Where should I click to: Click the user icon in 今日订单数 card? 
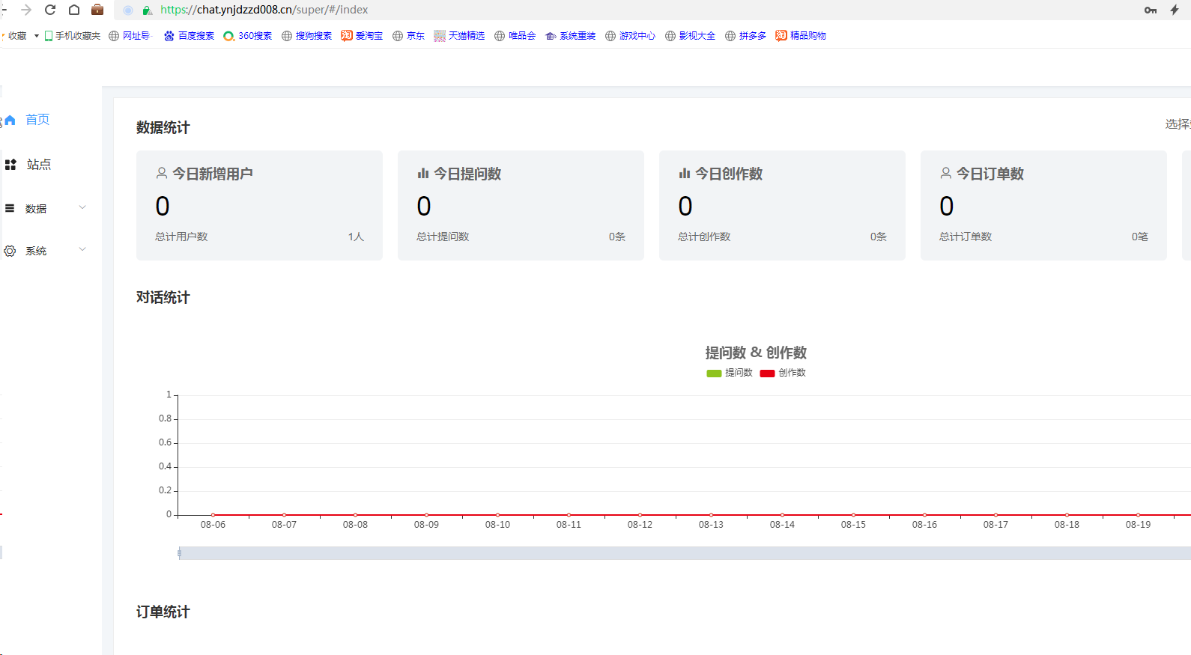946,173
